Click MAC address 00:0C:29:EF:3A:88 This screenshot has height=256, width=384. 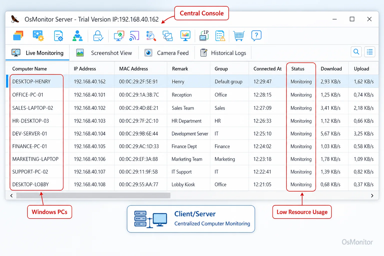(138, 159)
